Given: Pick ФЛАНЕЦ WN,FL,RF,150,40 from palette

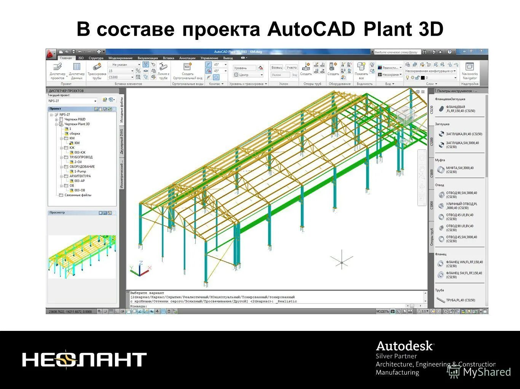Looking at the screenshot, I should pos(460,264).
